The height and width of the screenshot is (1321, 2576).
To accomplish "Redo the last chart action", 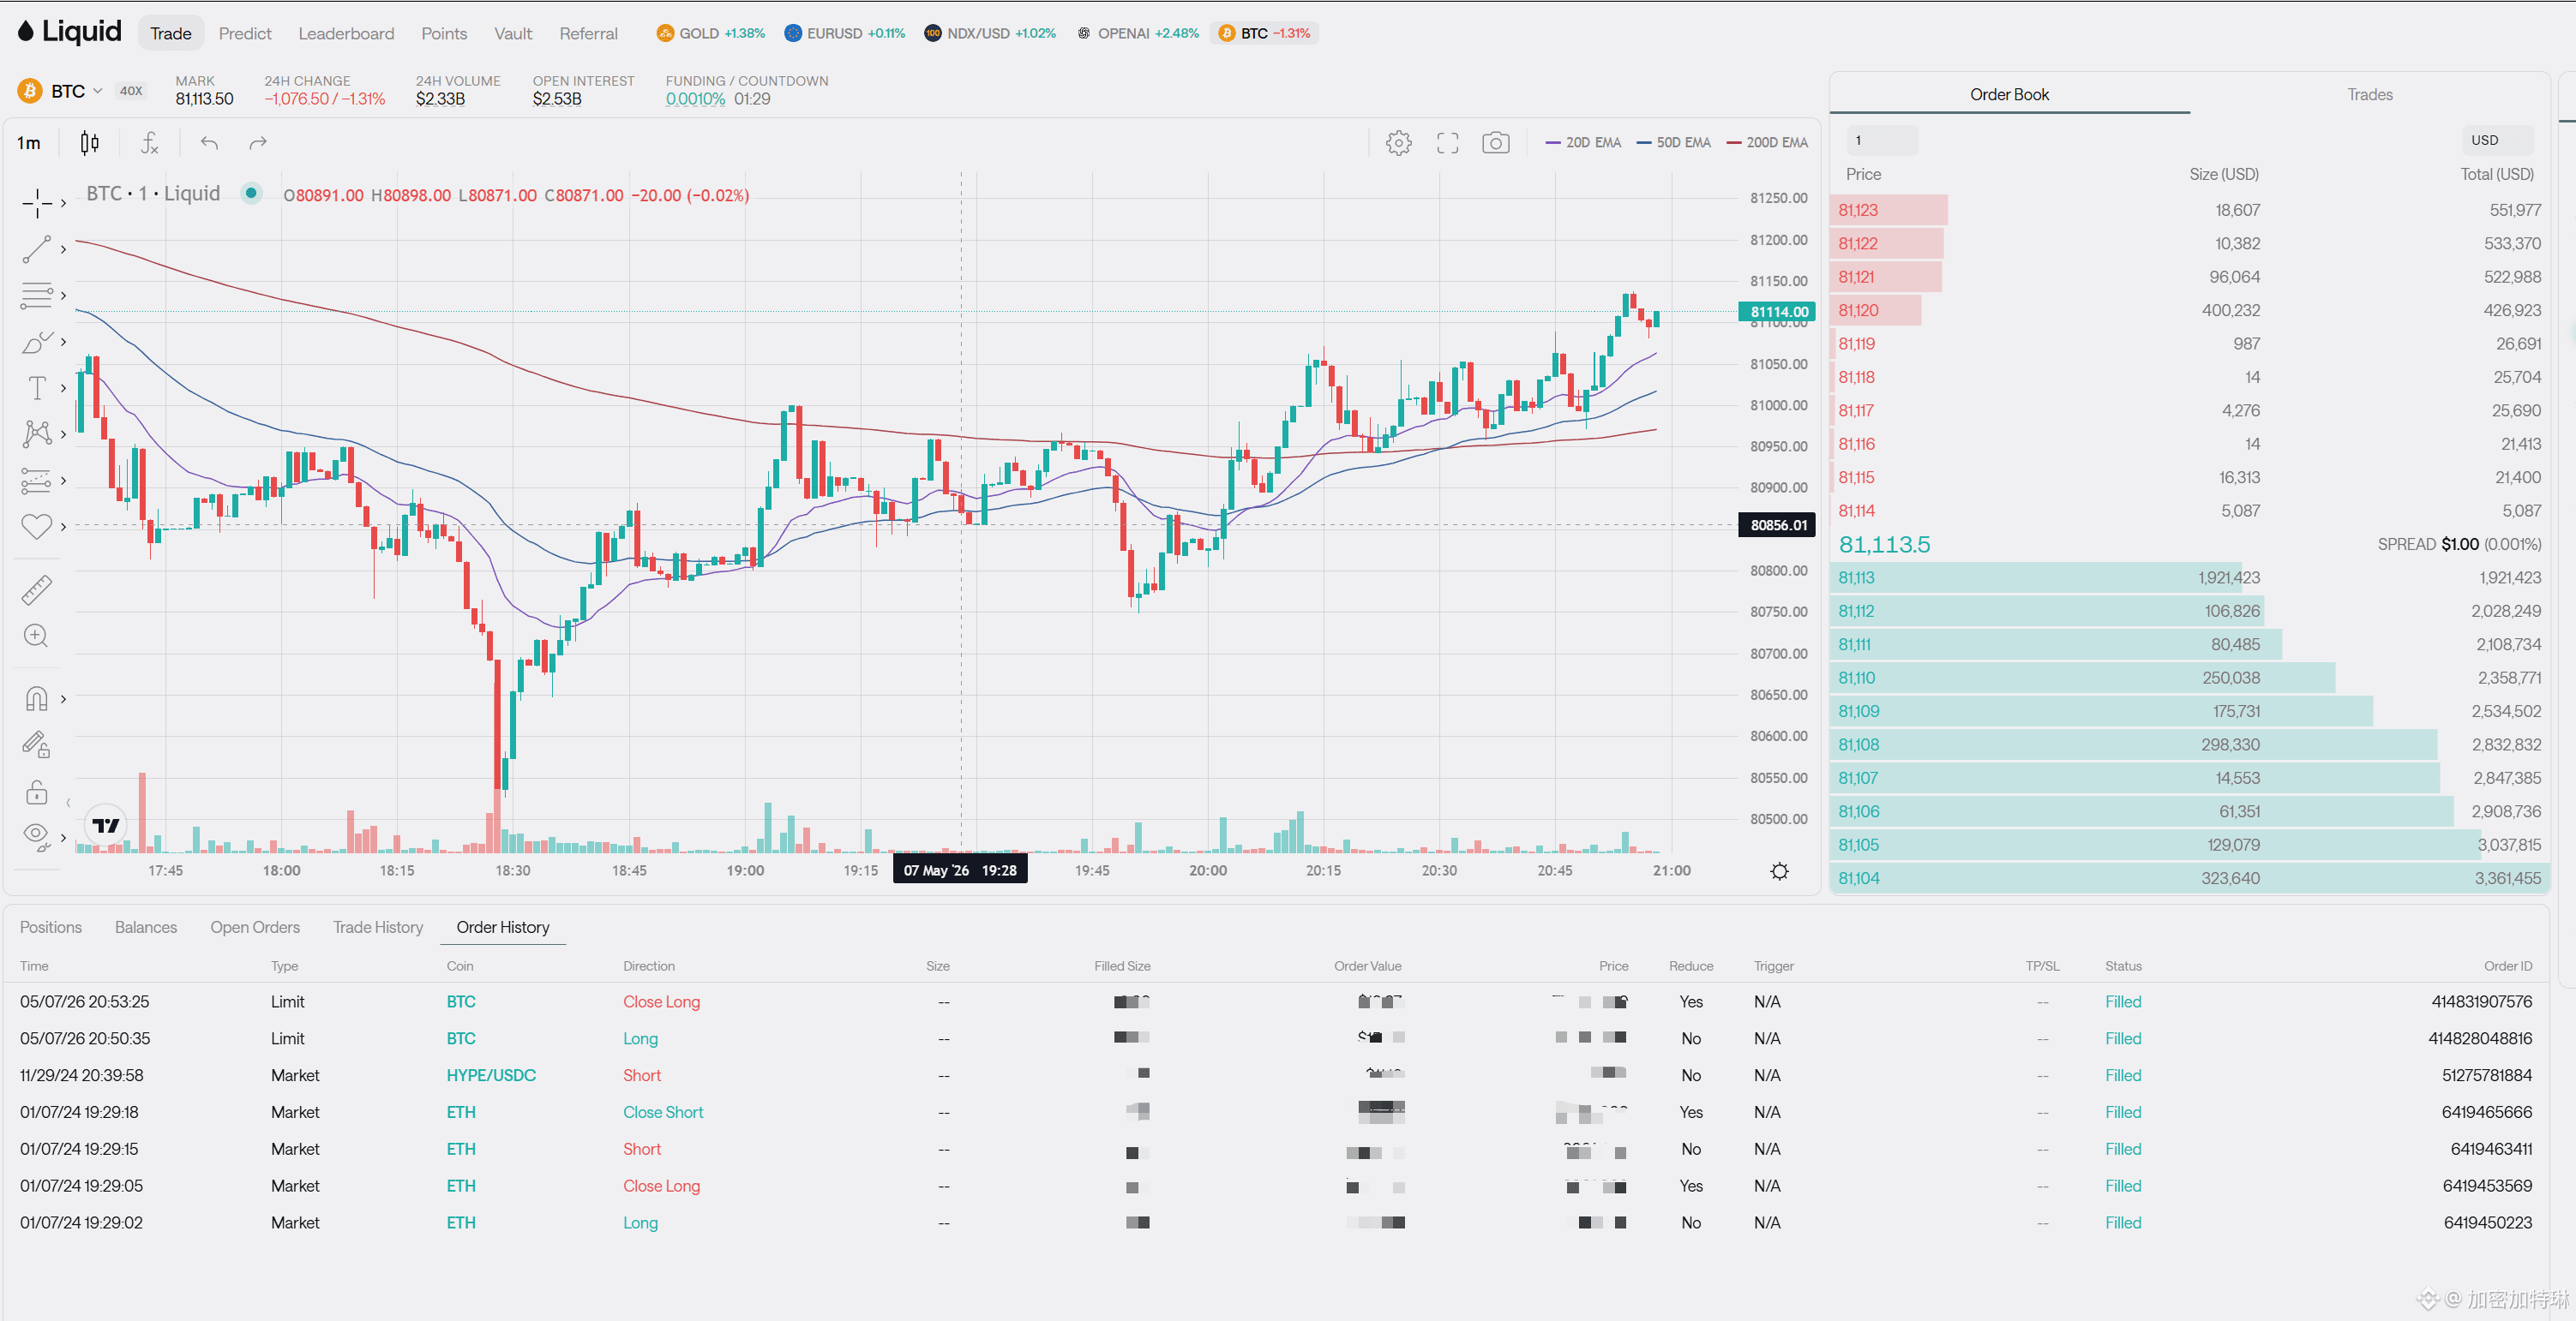I will [x=257, y=143].
